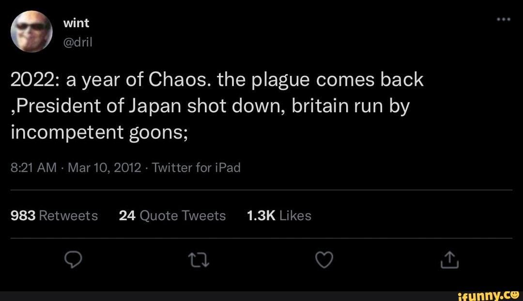Click the Twitter for iPad source label
523x301 pixels.
click(x=196, y=167)
